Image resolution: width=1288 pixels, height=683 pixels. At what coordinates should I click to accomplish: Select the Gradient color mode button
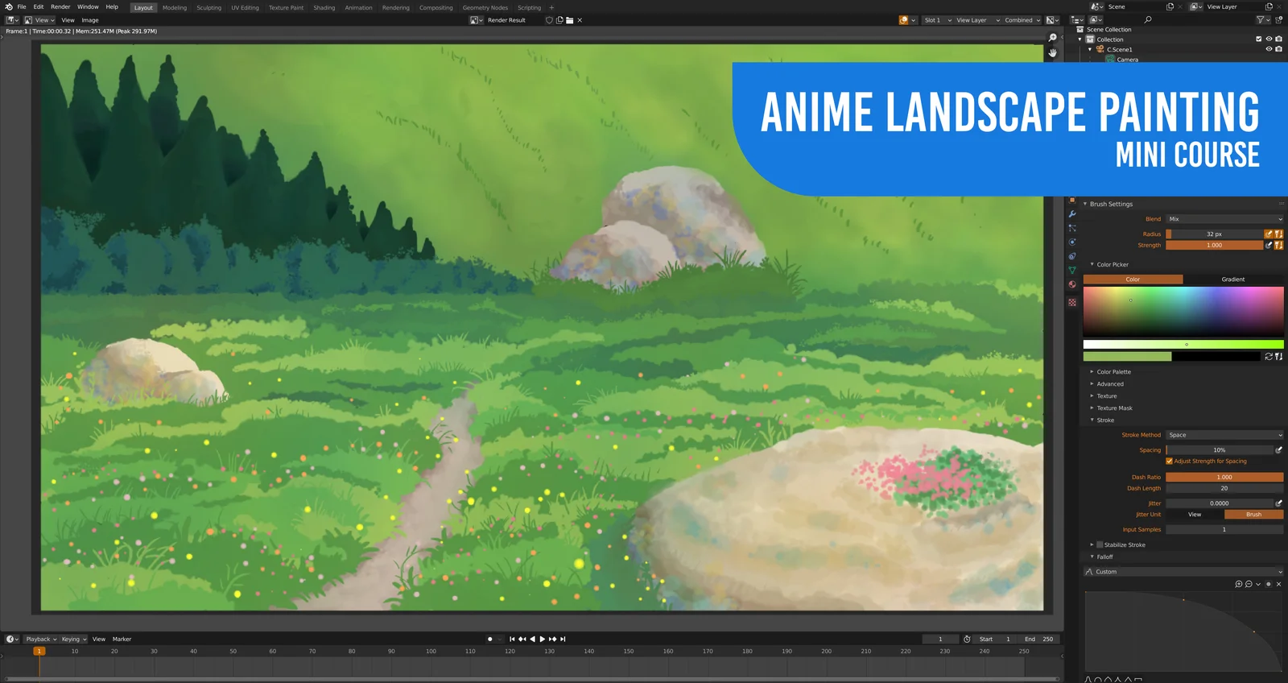tap(1232, 279)
